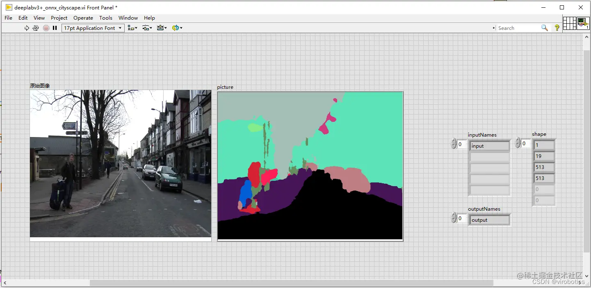Click the first greyed-out 0 in shape array
Viewport: 591px width, 288px height.
(x=544, y=189)
